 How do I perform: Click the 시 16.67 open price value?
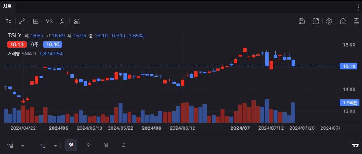(x=34, y=36)
